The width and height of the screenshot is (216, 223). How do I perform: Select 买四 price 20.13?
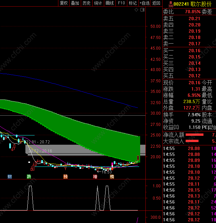coord(194,69)
